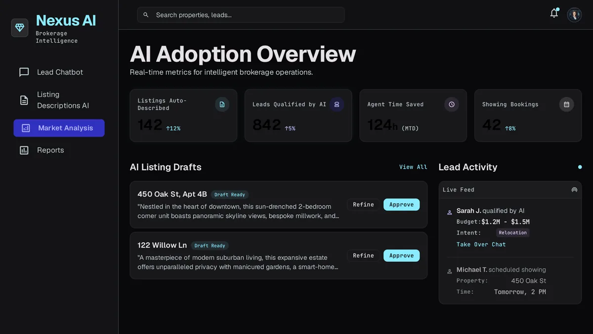Click the Market Analysis chart icon
This screenshot has height=334, width=593.
[26, 128]
